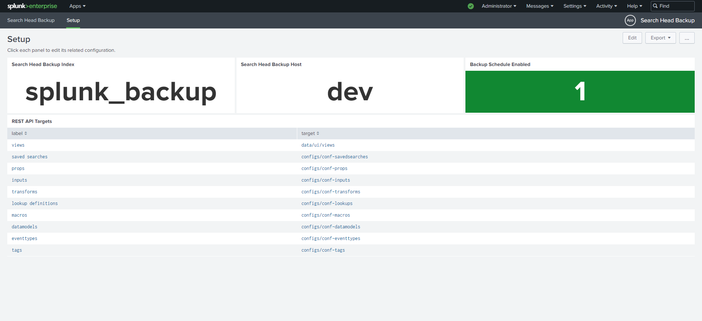702x321 pixels.
Task: Click target configs/conf-lookups
Action: point(327,204)
